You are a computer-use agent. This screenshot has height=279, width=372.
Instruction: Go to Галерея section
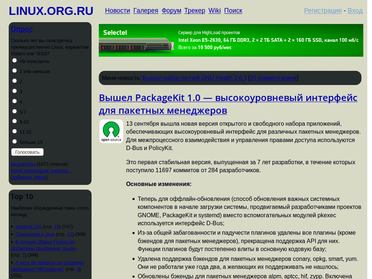[146, 11]
